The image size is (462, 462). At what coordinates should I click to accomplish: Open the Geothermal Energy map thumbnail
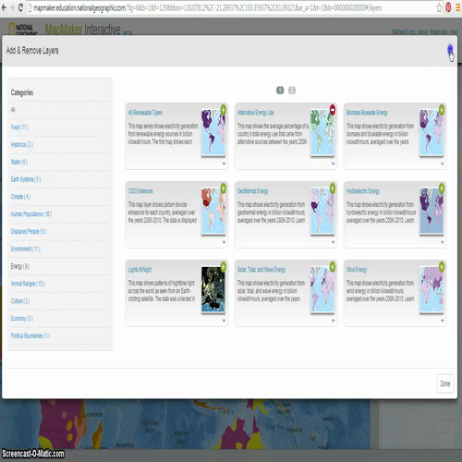pos(322,211)
